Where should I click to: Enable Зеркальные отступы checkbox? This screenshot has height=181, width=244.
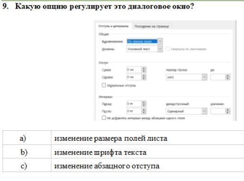[x=104, y=85]
